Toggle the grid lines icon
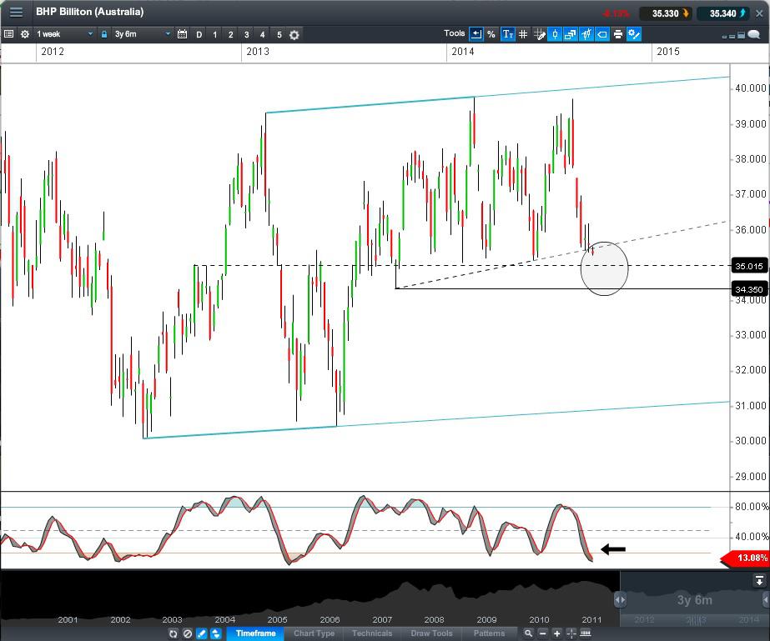 pyautogui.click(x=523, y=34)
